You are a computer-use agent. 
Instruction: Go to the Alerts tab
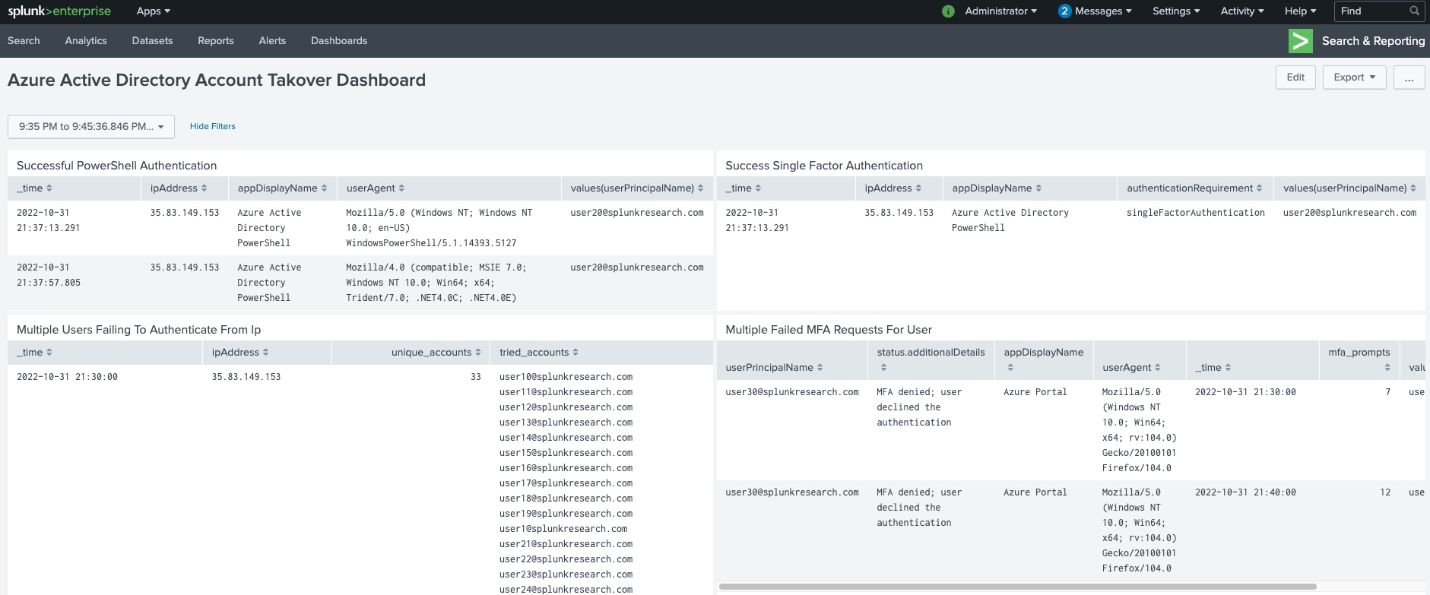(272, 41)
